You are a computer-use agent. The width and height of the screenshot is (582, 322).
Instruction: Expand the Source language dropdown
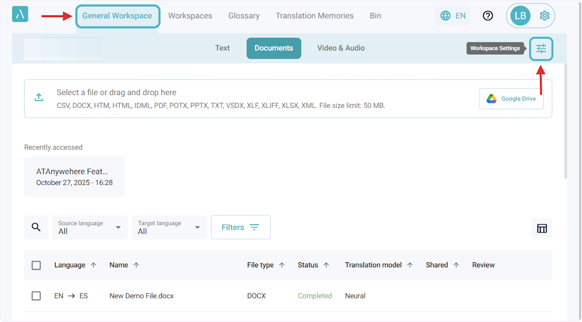(x=90, y=227)
